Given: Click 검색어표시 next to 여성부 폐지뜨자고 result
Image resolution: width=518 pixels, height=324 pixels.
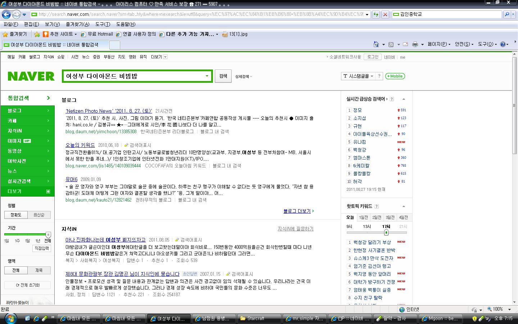Looking at the screenshot, I should [188, 240].
